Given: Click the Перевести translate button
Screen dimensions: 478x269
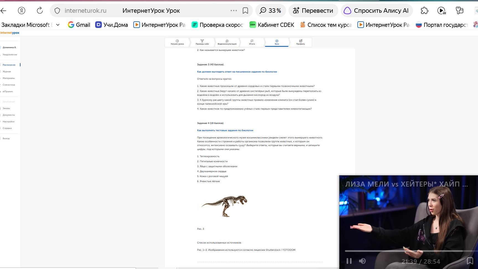Looking at the screenshot, I should [313, 11].
